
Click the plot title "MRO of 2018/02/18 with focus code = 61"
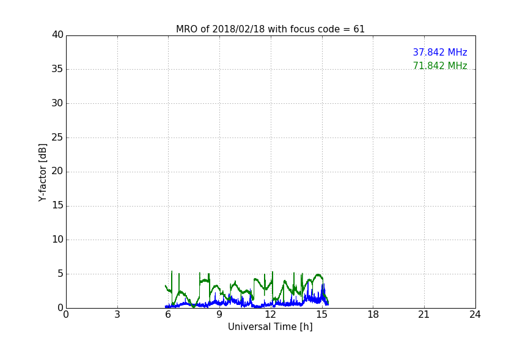[x=270, y=29]
